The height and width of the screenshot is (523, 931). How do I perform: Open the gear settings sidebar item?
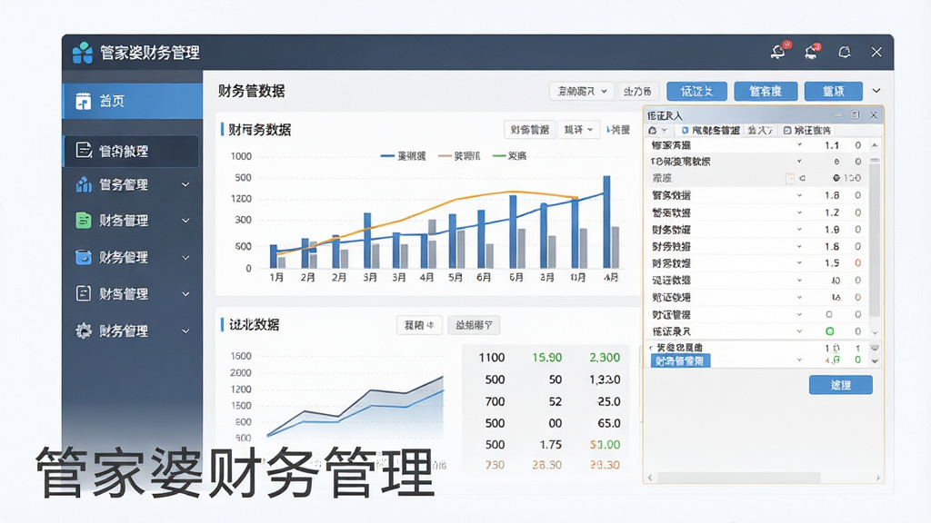point(133,331)
